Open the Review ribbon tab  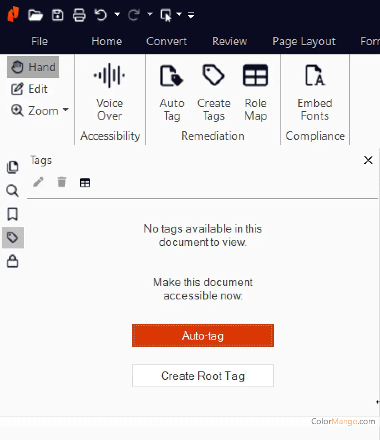tap(229, 41)
